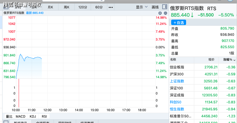This screenshot has width=237, height=123.
Task: Open the 标准普尔50... row
Action: pyautogui.click(x=203, y=116)
